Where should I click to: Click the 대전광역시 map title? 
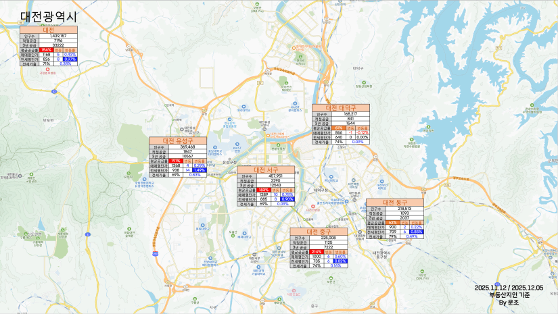click(49, 16)
